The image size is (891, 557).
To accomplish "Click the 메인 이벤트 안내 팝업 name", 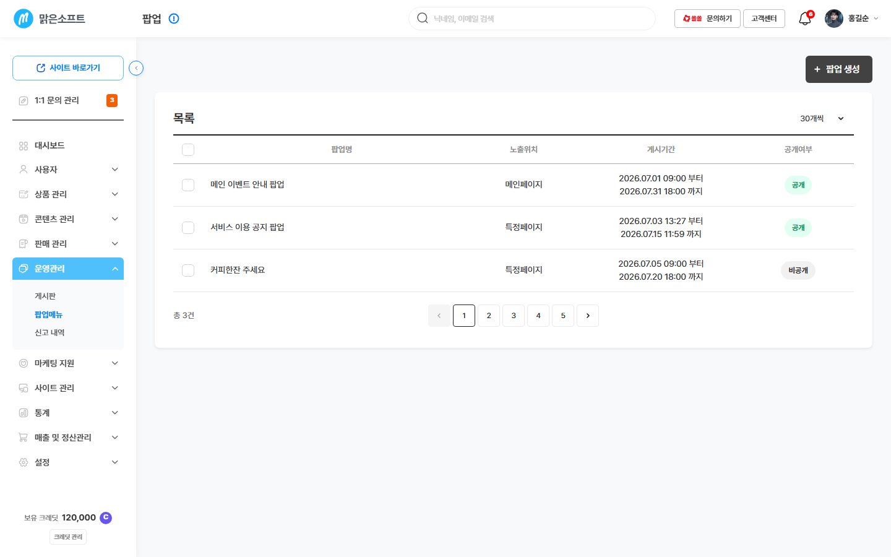I will click(247, 184).
